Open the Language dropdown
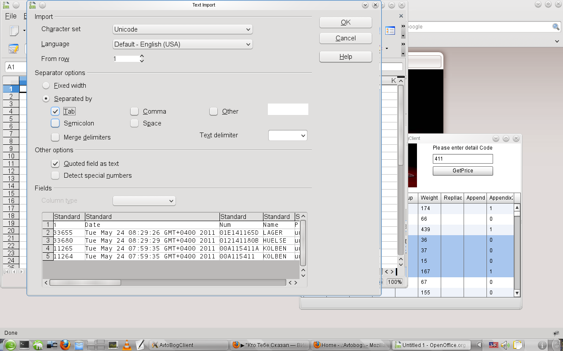Image resolution: width=563 pixels, height=351 pixels. (183, 44)
